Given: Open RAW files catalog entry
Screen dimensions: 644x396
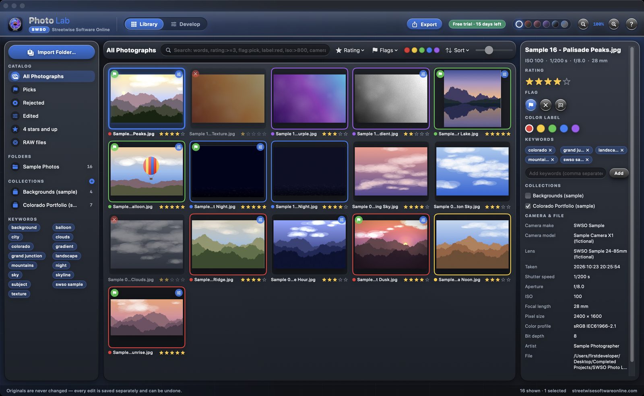Looking at the screenshot, I should pos(52,142).
